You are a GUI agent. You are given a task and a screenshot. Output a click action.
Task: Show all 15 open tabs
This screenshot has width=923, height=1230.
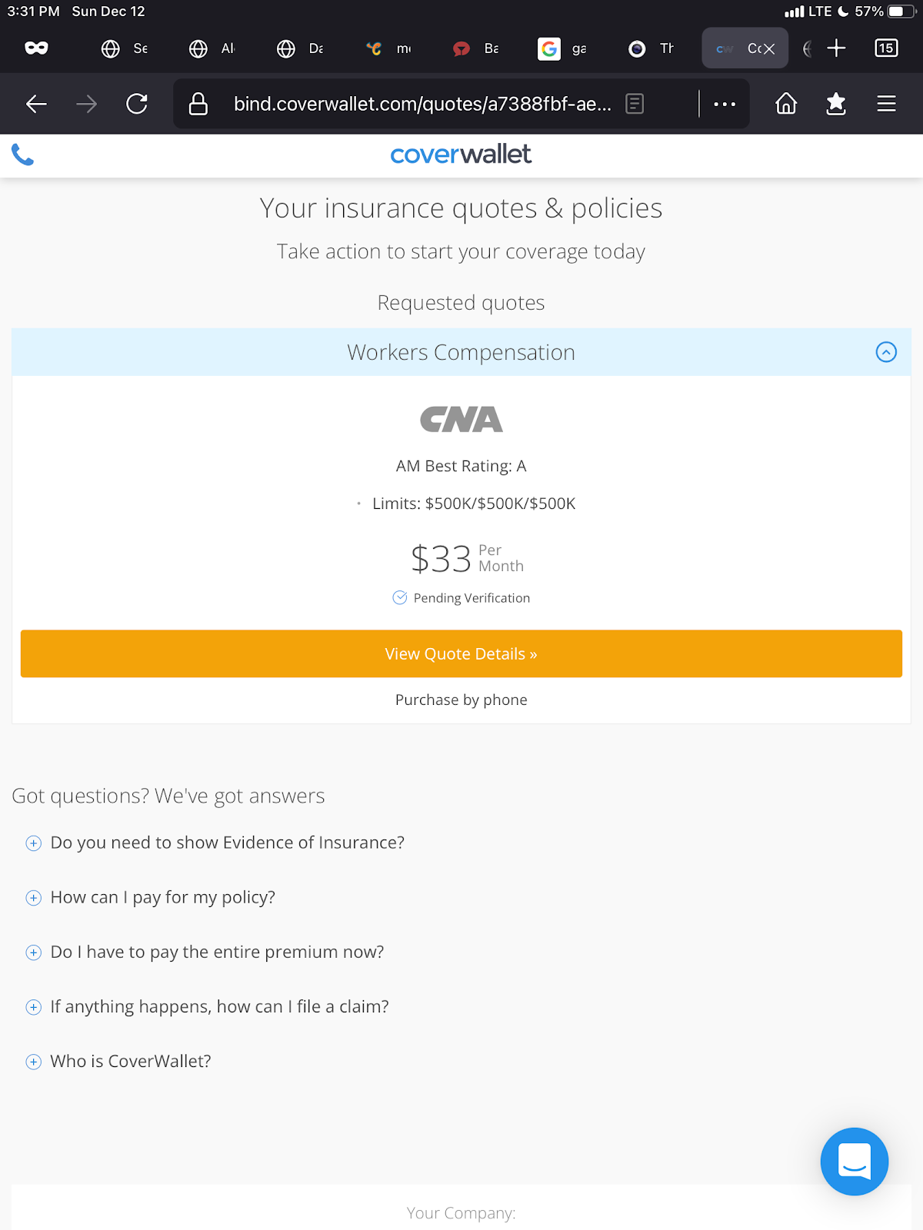coord(886,48)
